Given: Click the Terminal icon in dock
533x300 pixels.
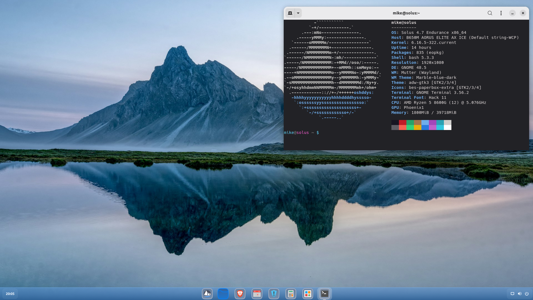Looking at the screenshot, I should tap(325, 294).
